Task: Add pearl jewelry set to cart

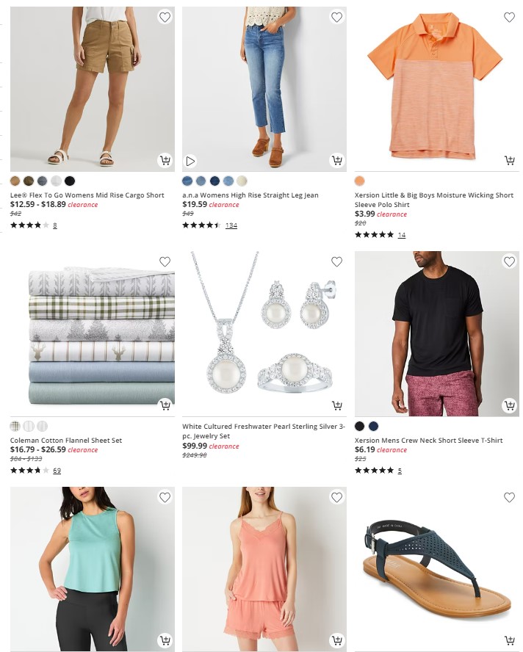Action: (336, 405)
